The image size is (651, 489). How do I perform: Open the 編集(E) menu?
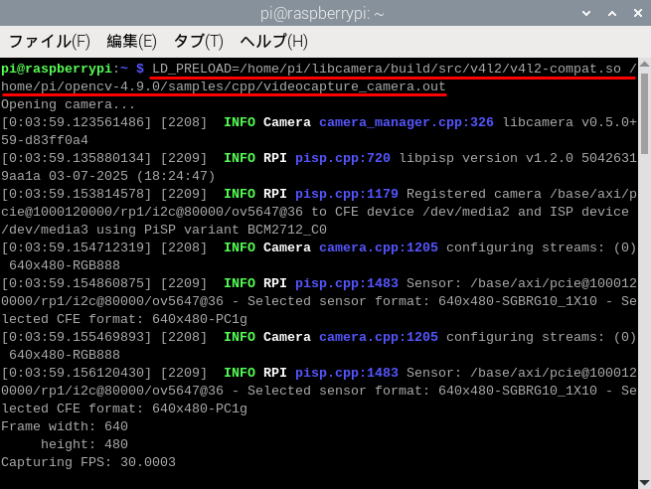tap(131, 42)
